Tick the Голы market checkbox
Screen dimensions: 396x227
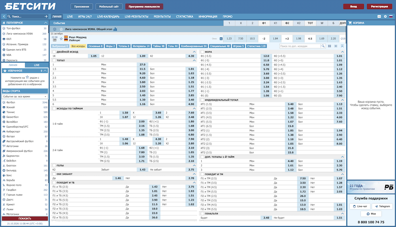click(54, 166)
